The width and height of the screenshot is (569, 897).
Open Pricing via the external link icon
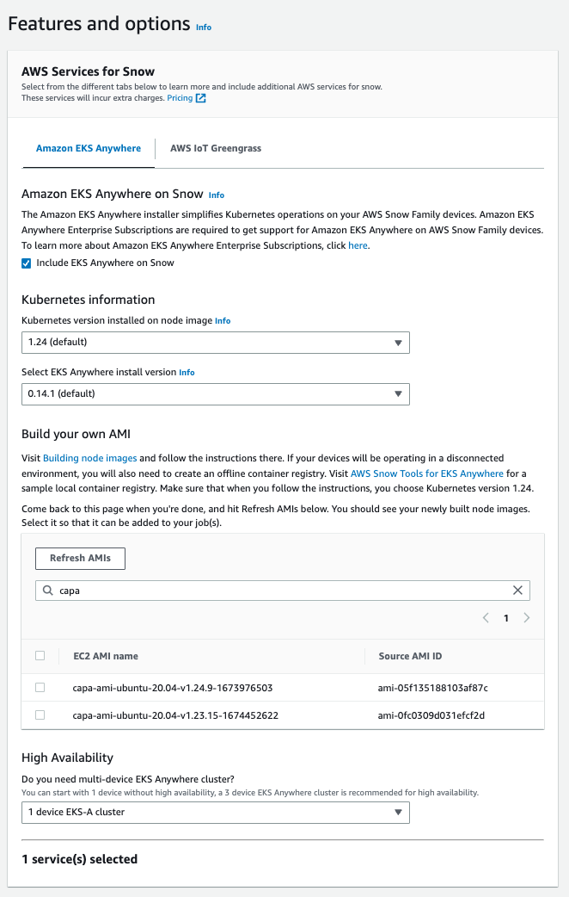(x=201, y=97)
